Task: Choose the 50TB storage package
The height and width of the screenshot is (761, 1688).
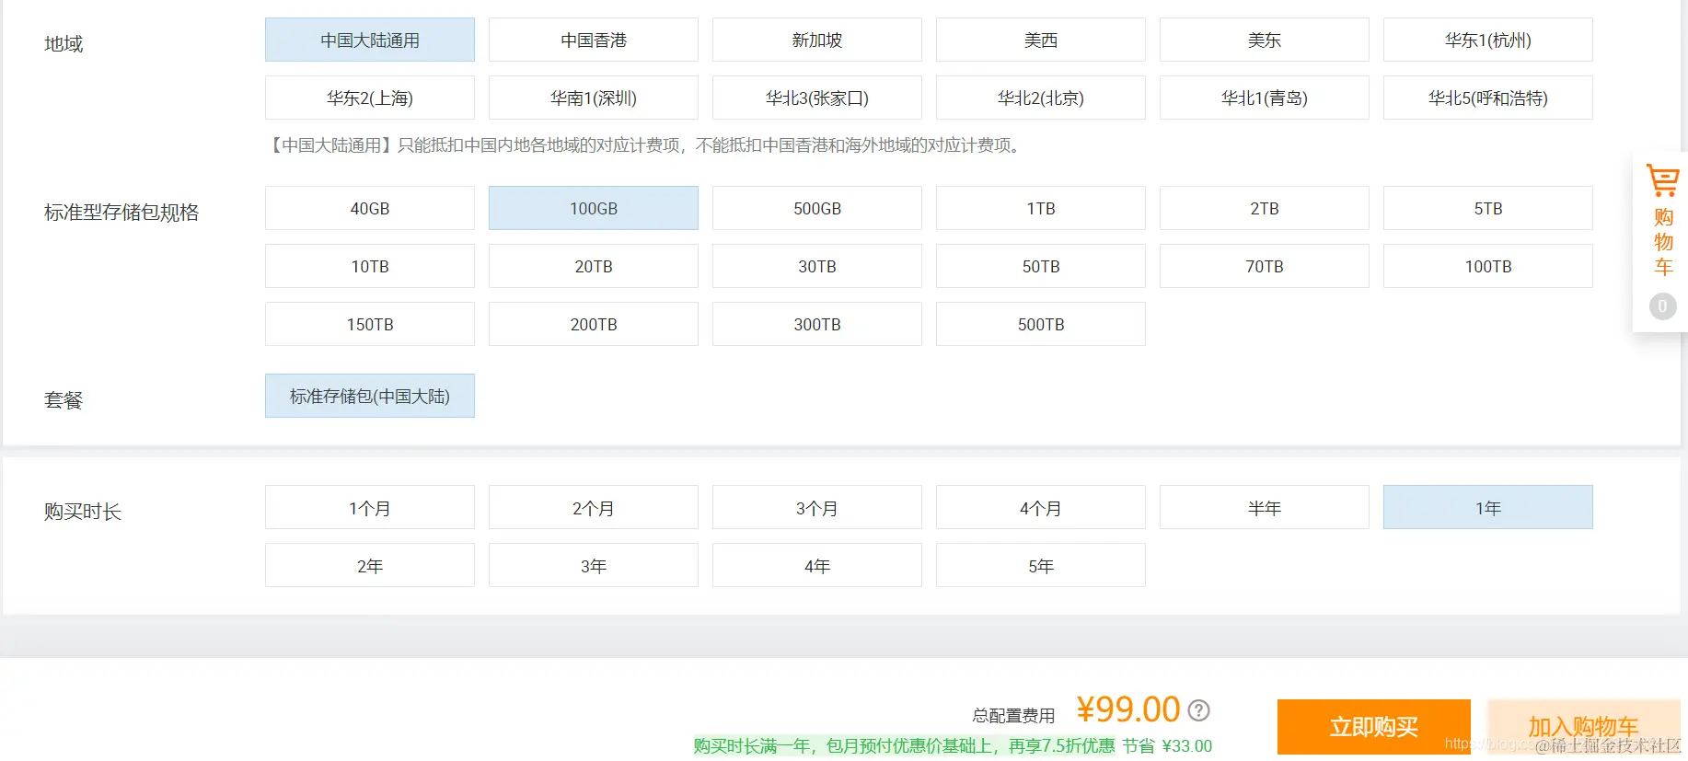Action: (x=1041, y=266)
